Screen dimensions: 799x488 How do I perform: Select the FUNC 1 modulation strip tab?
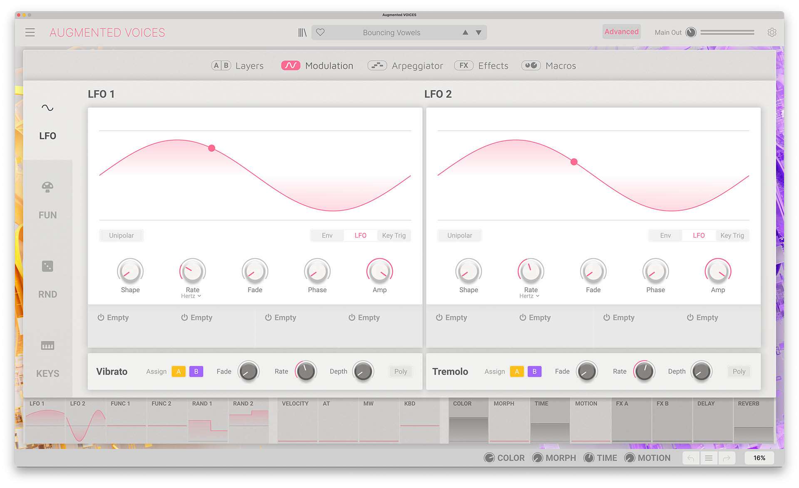click(127, 420)
